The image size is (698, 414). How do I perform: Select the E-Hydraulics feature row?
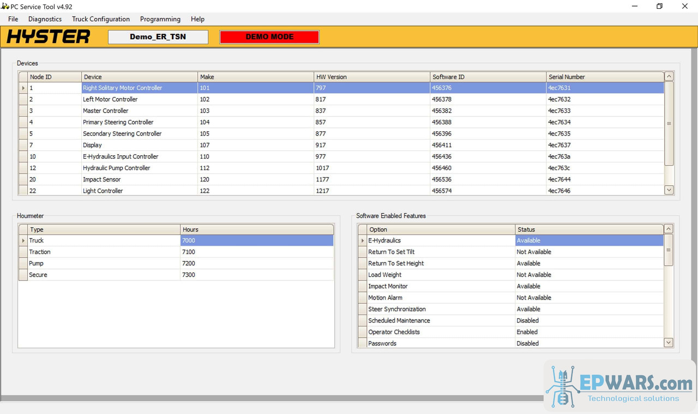tap(510, 240)
